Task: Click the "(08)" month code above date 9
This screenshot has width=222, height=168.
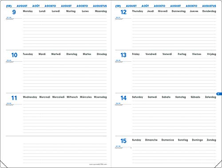Action: [x=9, y=6]
